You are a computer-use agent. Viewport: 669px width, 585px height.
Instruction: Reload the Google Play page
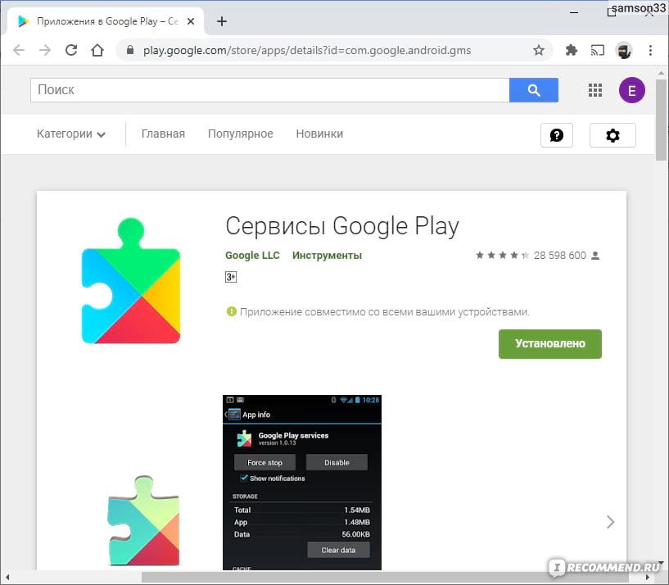(x=71, y=50)
